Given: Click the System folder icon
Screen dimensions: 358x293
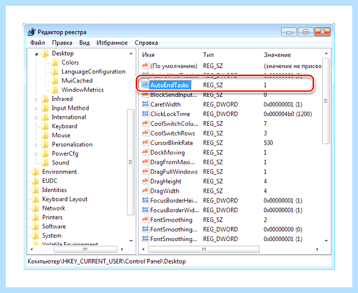Looking at the screenshot, I should (36, 235).
